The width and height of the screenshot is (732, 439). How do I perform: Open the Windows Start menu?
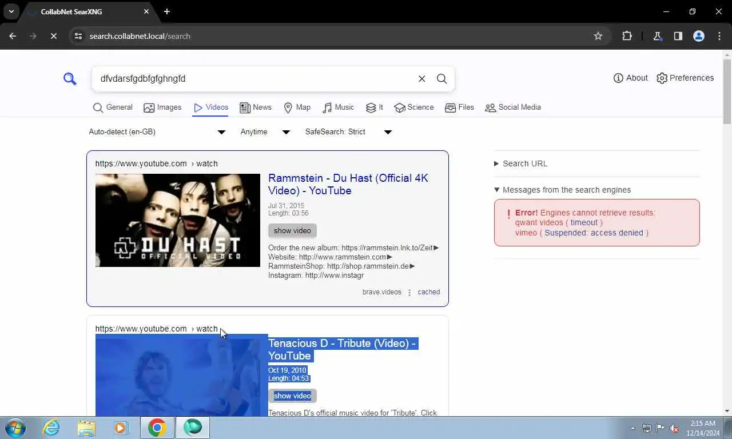[15, 428]
